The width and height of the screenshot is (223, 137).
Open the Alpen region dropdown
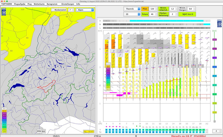[x=85, y=10]
